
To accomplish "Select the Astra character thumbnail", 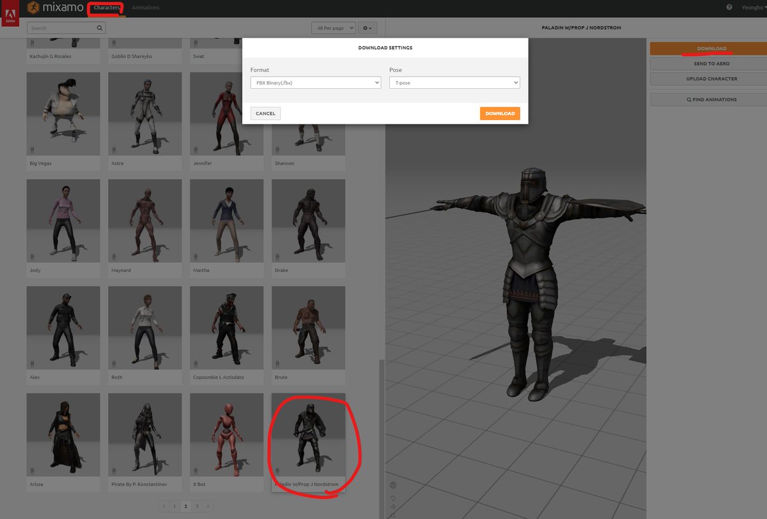I will [x=145, y=113].
